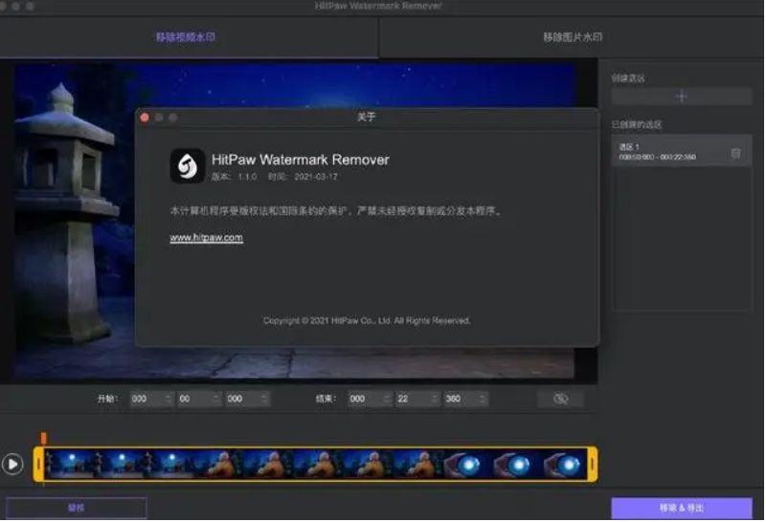
Task: Click the orange playhead marker above the timeline
Action: pyautogui.click(x=43, y=438)
